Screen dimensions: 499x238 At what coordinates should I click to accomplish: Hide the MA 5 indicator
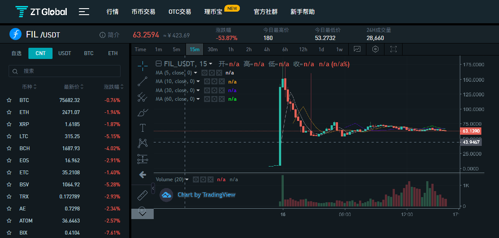coord(205,73)
